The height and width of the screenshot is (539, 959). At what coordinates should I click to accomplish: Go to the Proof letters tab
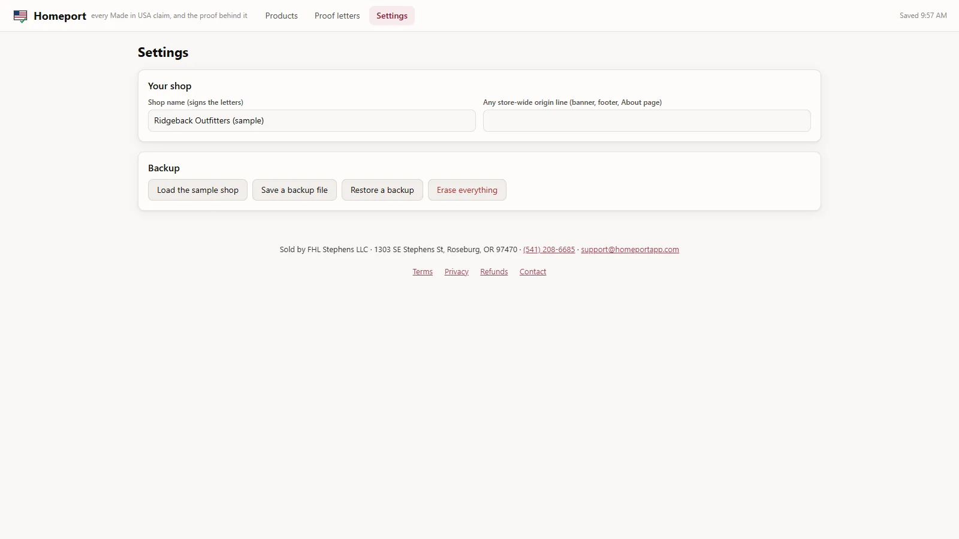(x=337, y=16)
